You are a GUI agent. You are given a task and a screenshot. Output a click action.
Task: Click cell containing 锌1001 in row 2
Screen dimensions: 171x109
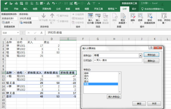point(22,46)
